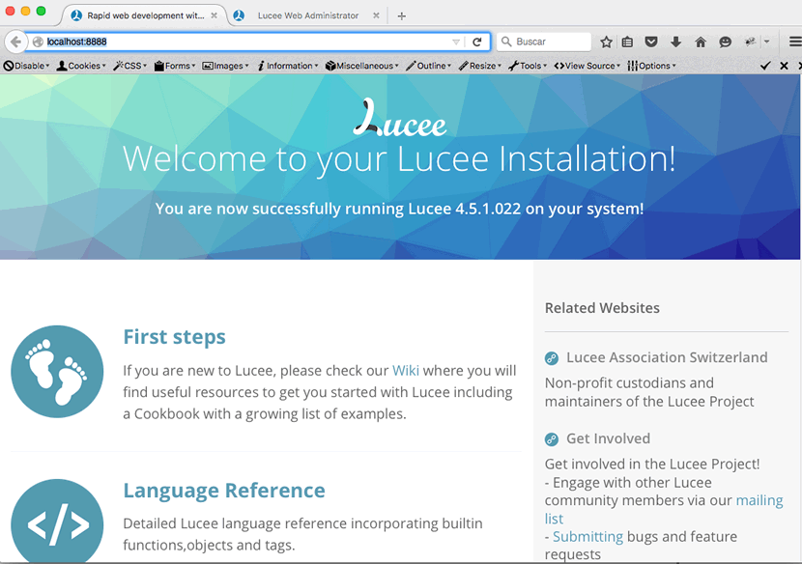Viewport: 802px width, 564px height.
Task: Open the Images menu
Action: [225, 66]
